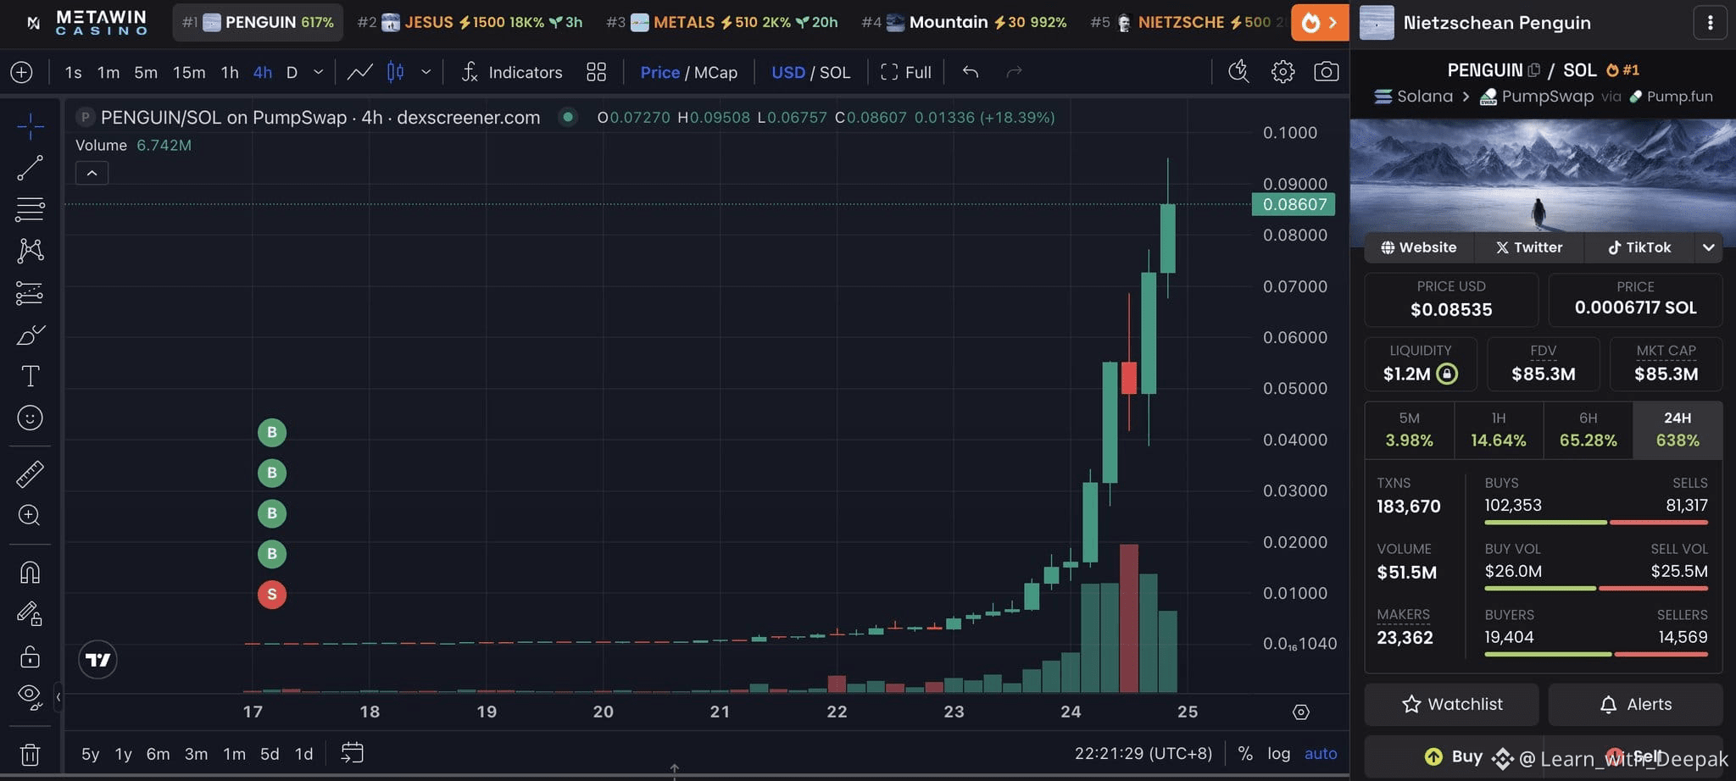1736x781 pixels.
Task: Switch chart to line style
Action: coord(360,73)
